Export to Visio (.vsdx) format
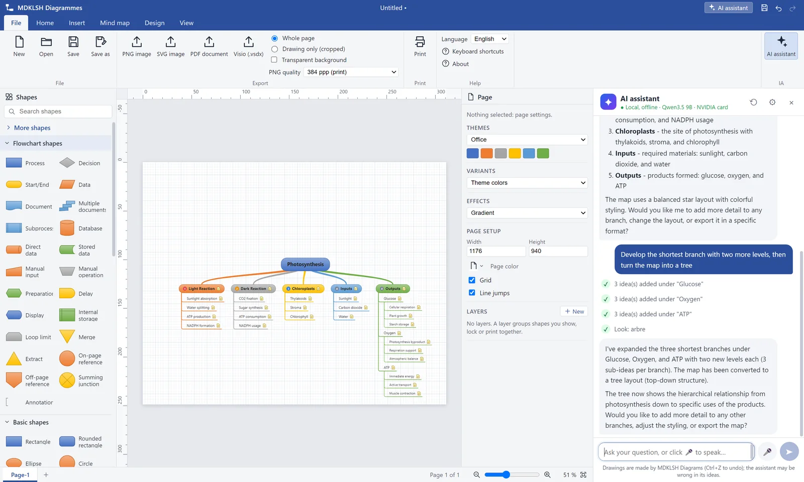The height and width of the screenshot is (482, 804). pos(248,47)
